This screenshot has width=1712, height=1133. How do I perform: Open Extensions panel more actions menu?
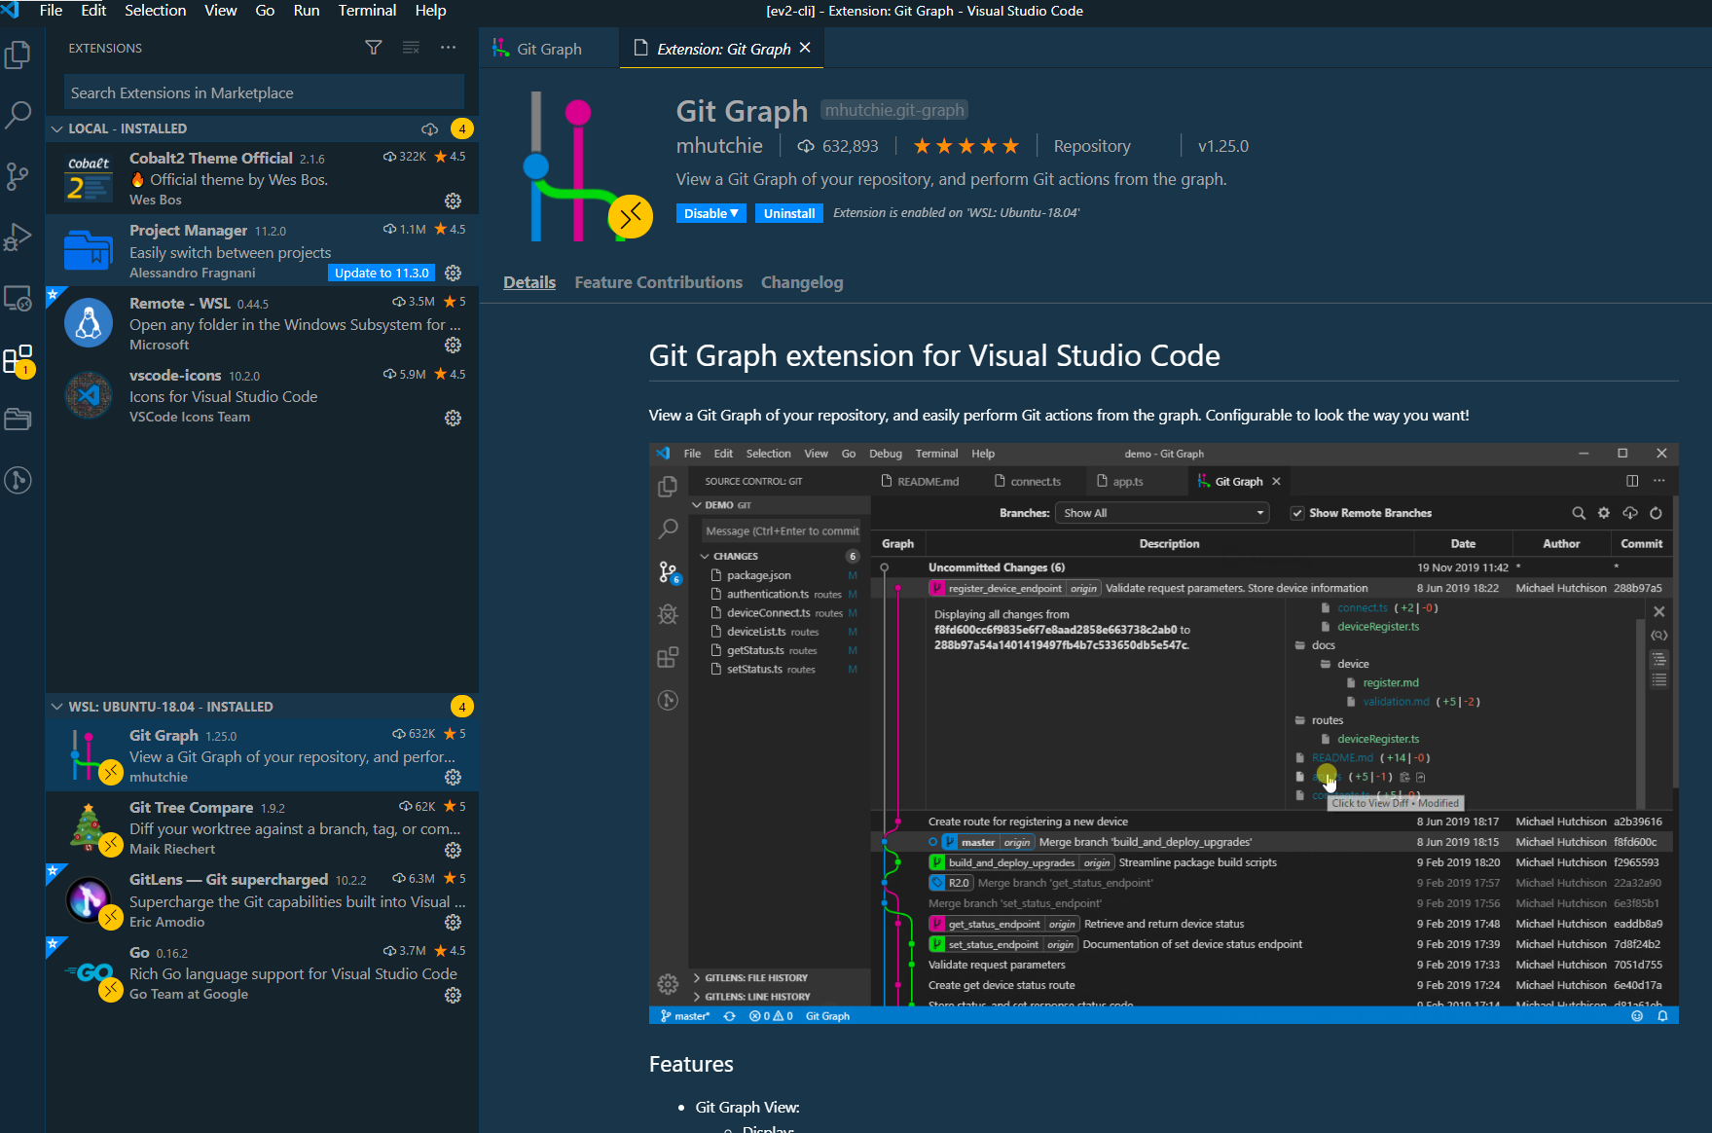point(448,48)
